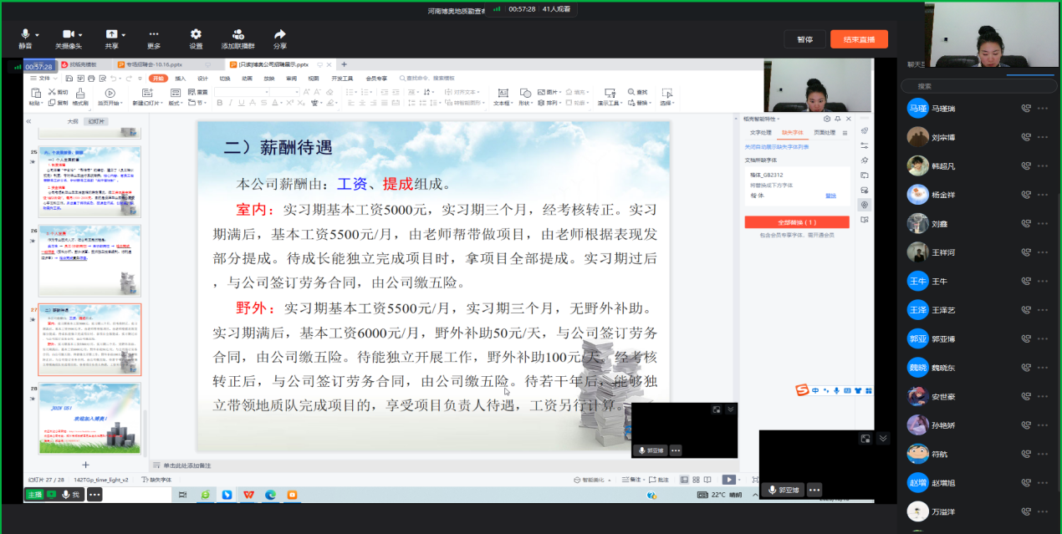This screenshot has width=1062, height=534.
Task: Toggle the 静音 microphone mute button
Action: click(x=25, y=34)
